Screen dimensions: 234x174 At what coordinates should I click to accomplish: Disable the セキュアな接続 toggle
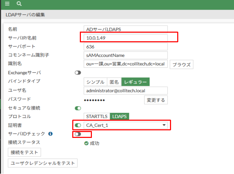point(78,108)
